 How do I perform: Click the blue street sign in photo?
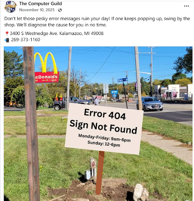(122, 80)
